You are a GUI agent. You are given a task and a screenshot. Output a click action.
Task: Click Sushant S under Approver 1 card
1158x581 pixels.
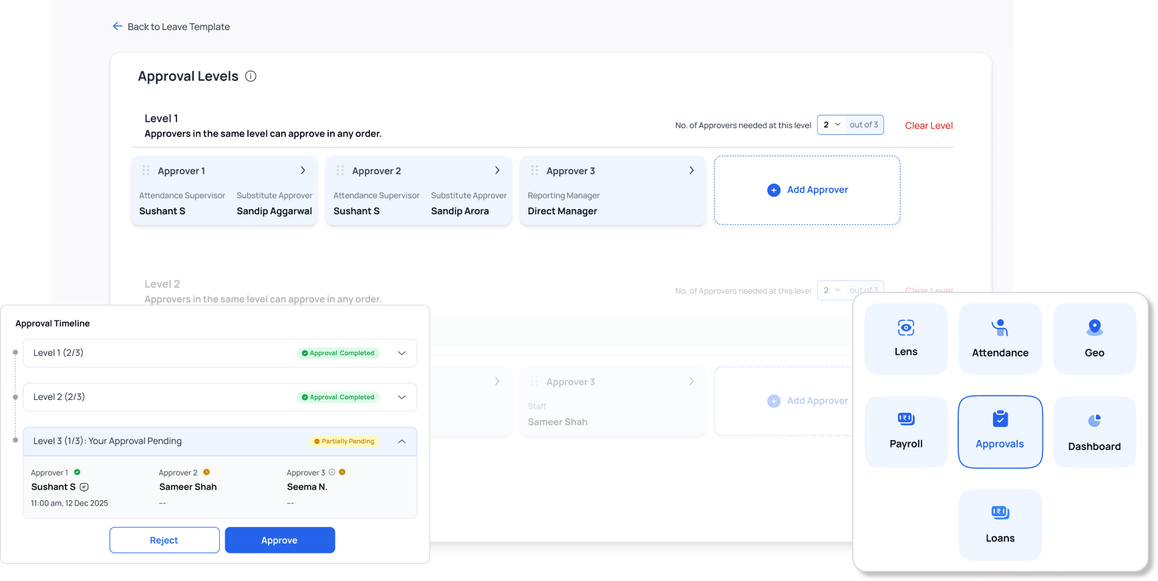[162, 211]
